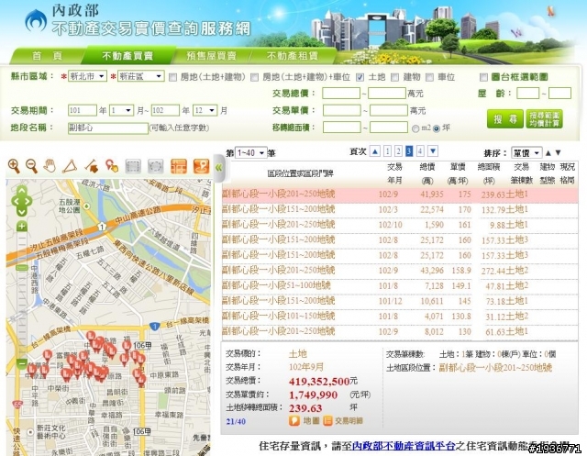Go to results page 4
The width and height of the screenshot is (587, 456).
tap(420, 151)
